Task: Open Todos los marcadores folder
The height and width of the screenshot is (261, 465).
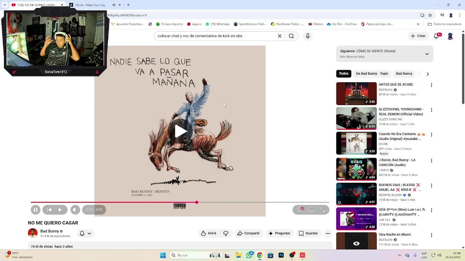Action: point(445,24)
